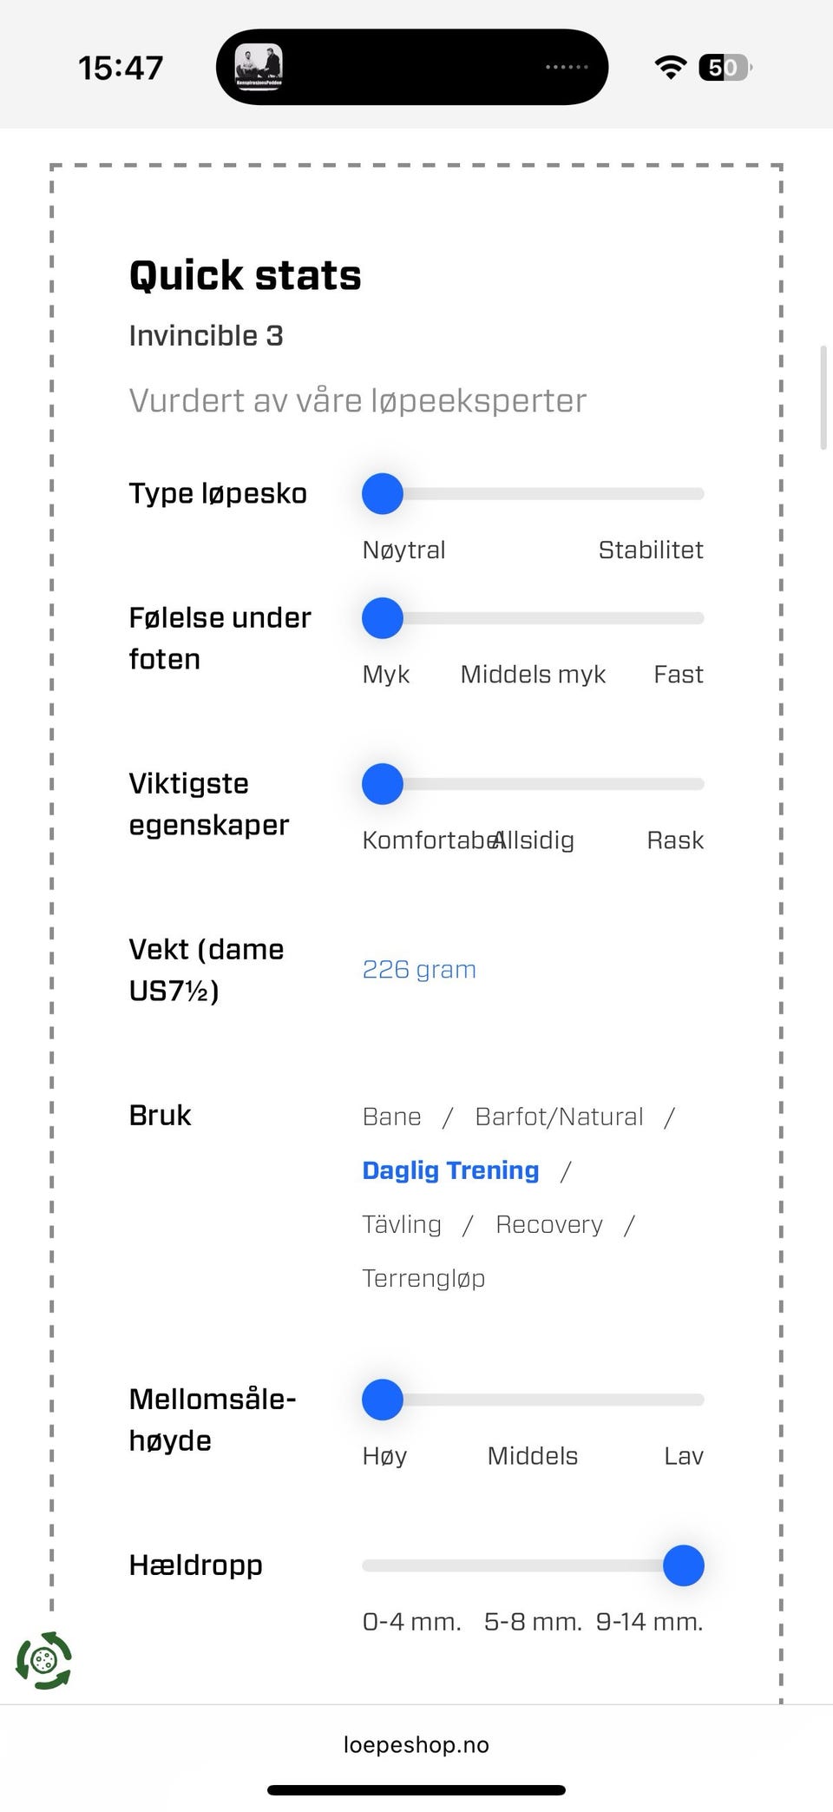
Task: Tap the Stabilitet label under slider
Action: pyautogui.click(x=651, y=550)
